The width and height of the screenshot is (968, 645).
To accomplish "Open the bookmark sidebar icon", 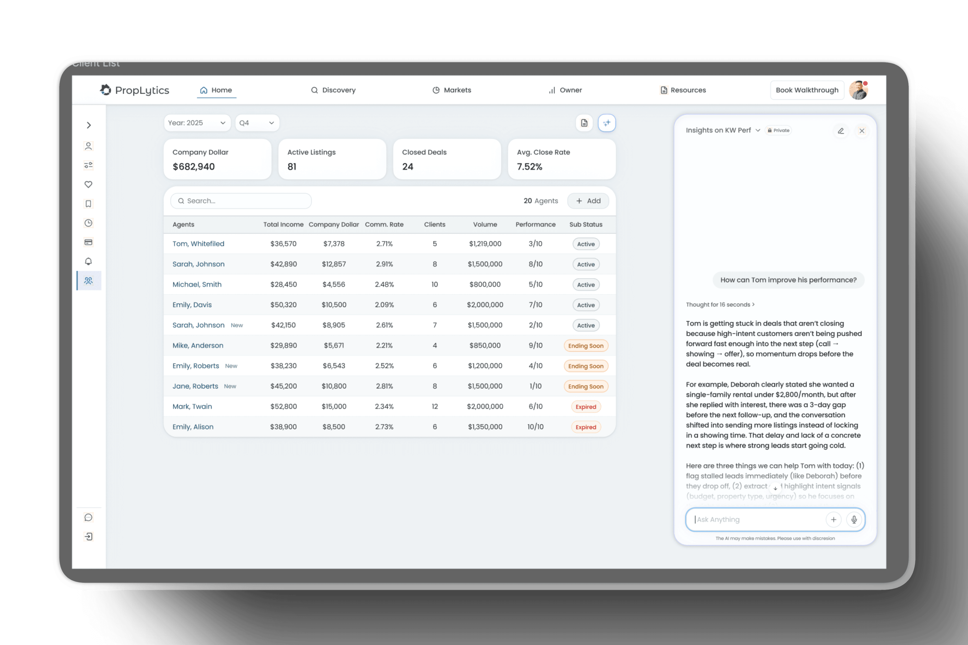I will point(88,204).
